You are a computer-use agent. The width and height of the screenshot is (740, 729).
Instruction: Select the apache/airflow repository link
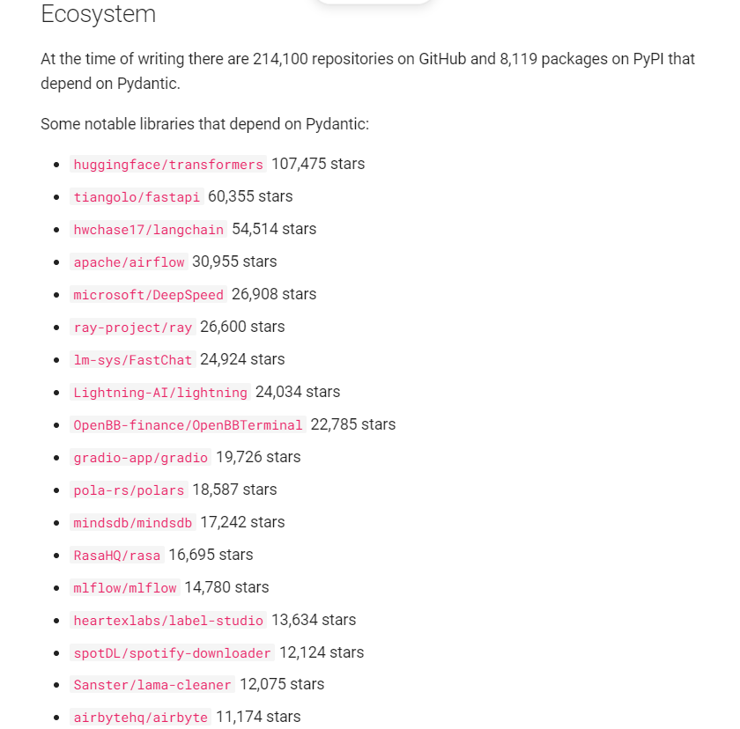(x=129, y=262)
